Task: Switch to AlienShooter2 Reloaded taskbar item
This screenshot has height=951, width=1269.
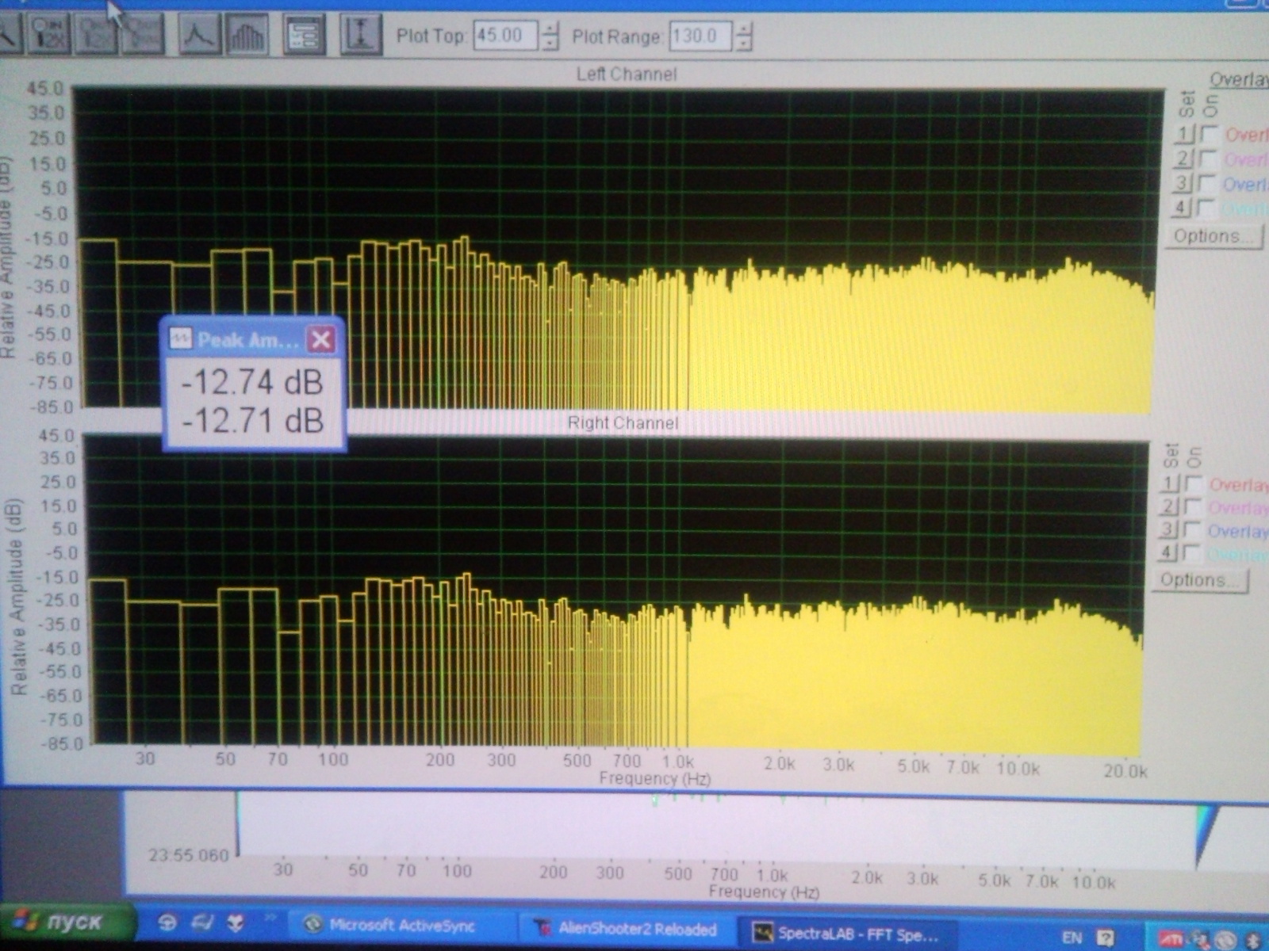Action: coord(627,929)
